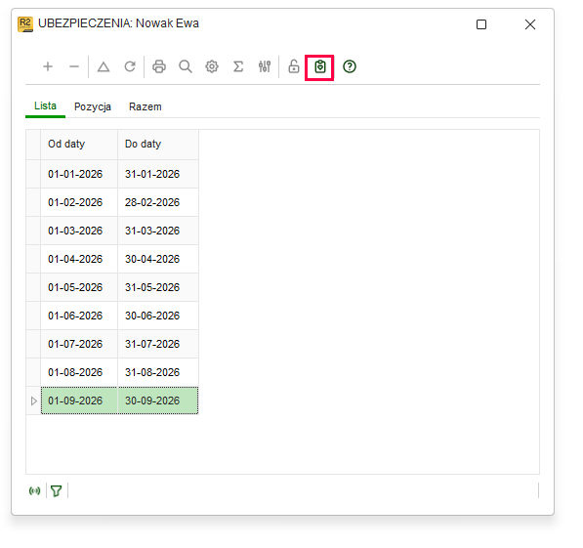Screen dimensions: 583x548
Task: Open the sliders adjustment icon
Action: pyautogui.click(x=265, y=67)
